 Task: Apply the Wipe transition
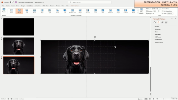pos(42,11)
